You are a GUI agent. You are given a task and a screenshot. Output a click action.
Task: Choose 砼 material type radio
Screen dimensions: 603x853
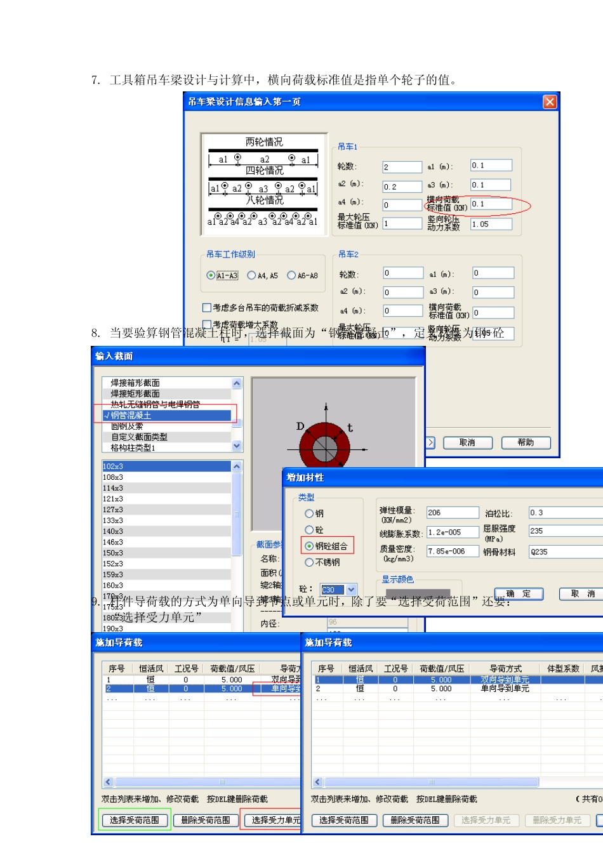309,529
